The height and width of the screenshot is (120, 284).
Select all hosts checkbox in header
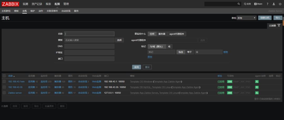pos(4,76)
